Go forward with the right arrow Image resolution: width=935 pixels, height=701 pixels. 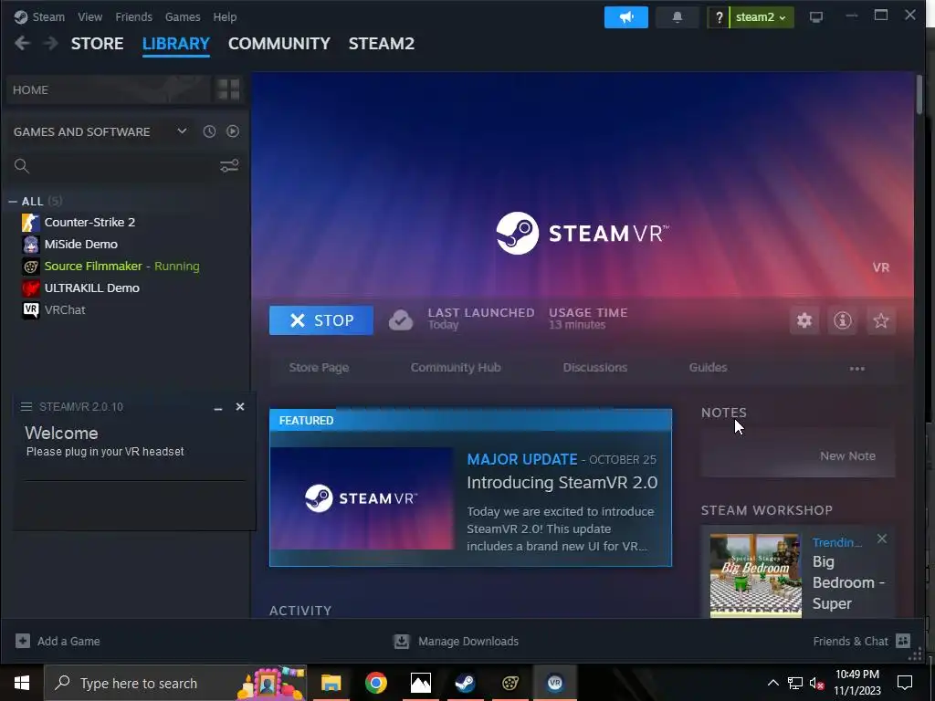coord(51,44)
